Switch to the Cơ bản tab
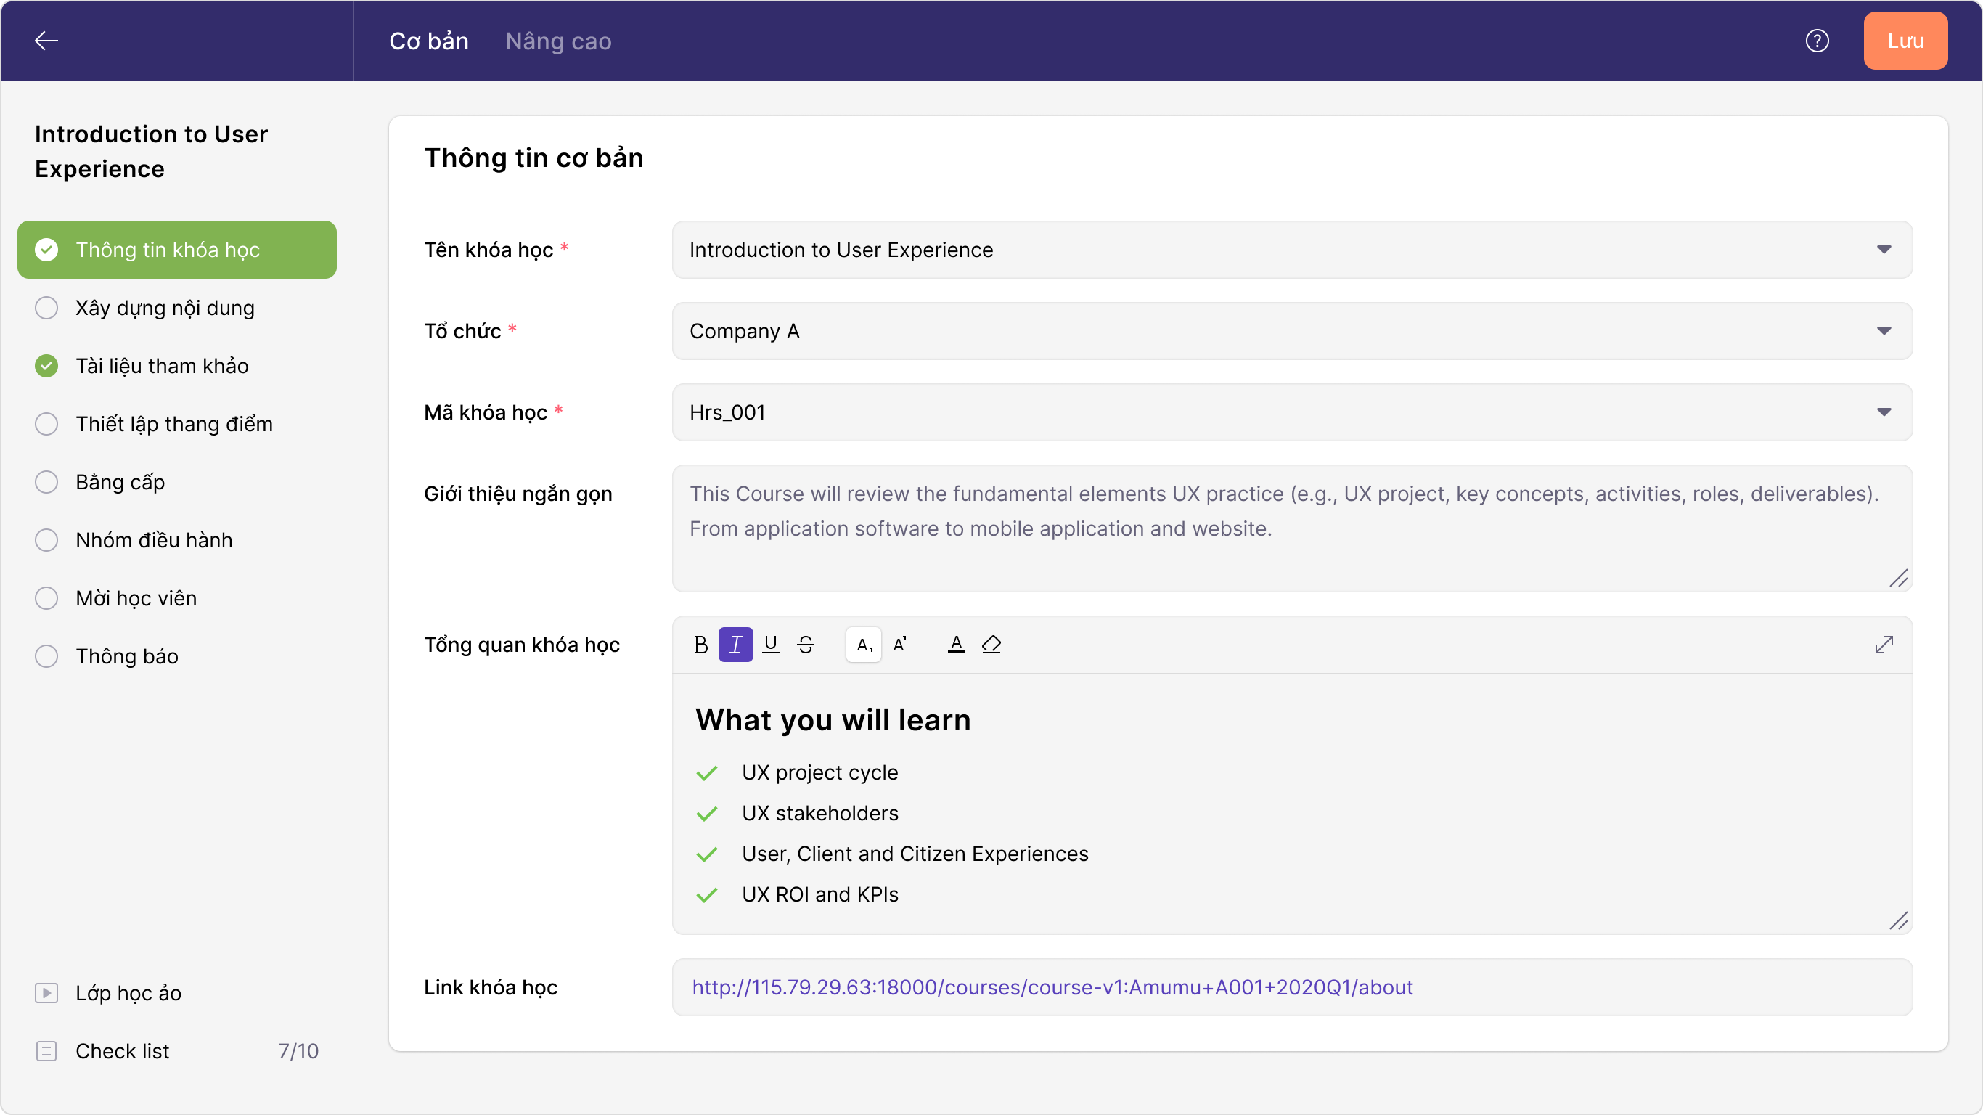 [x=429, y=41]
